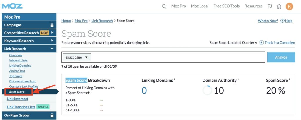
Task: Click the Help link text
Action: click(x=289, y=21)
